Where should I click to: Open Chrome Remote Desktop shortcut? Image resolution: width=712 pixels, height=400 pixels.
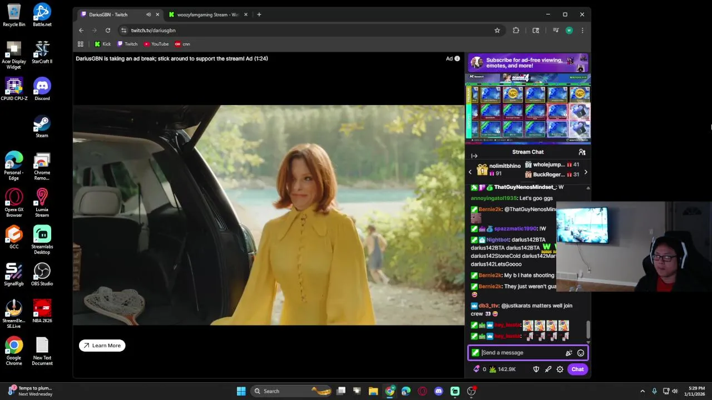42,166
